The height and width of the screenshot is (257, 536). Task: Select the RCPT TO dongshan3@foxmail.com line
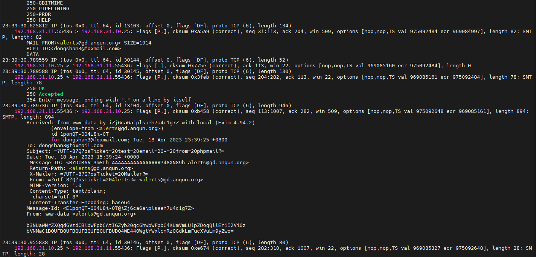pos(73,48)
